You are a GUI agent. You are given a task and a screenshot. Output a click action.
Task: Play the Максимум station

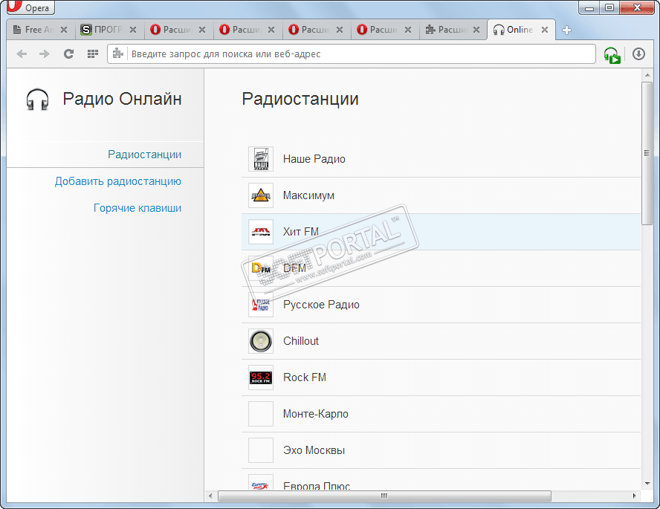tap(441, 195)
